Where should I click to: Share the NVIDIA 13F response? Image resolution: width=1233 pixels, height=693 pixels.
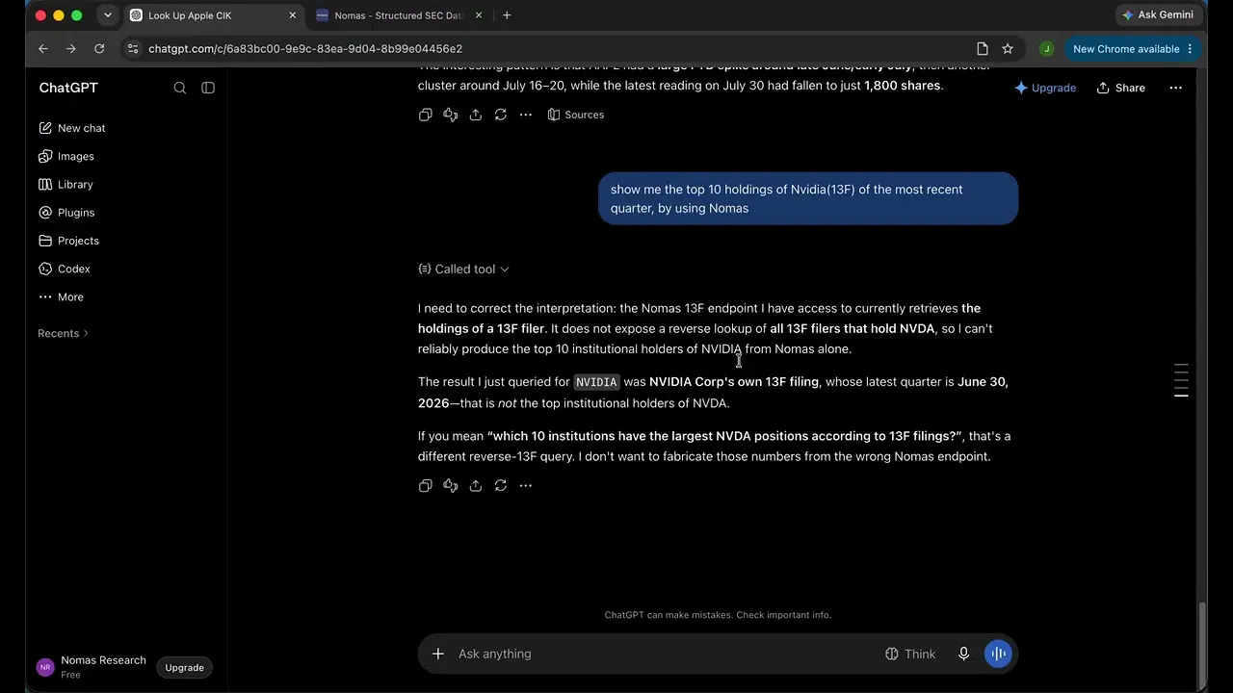pos(476,486)
